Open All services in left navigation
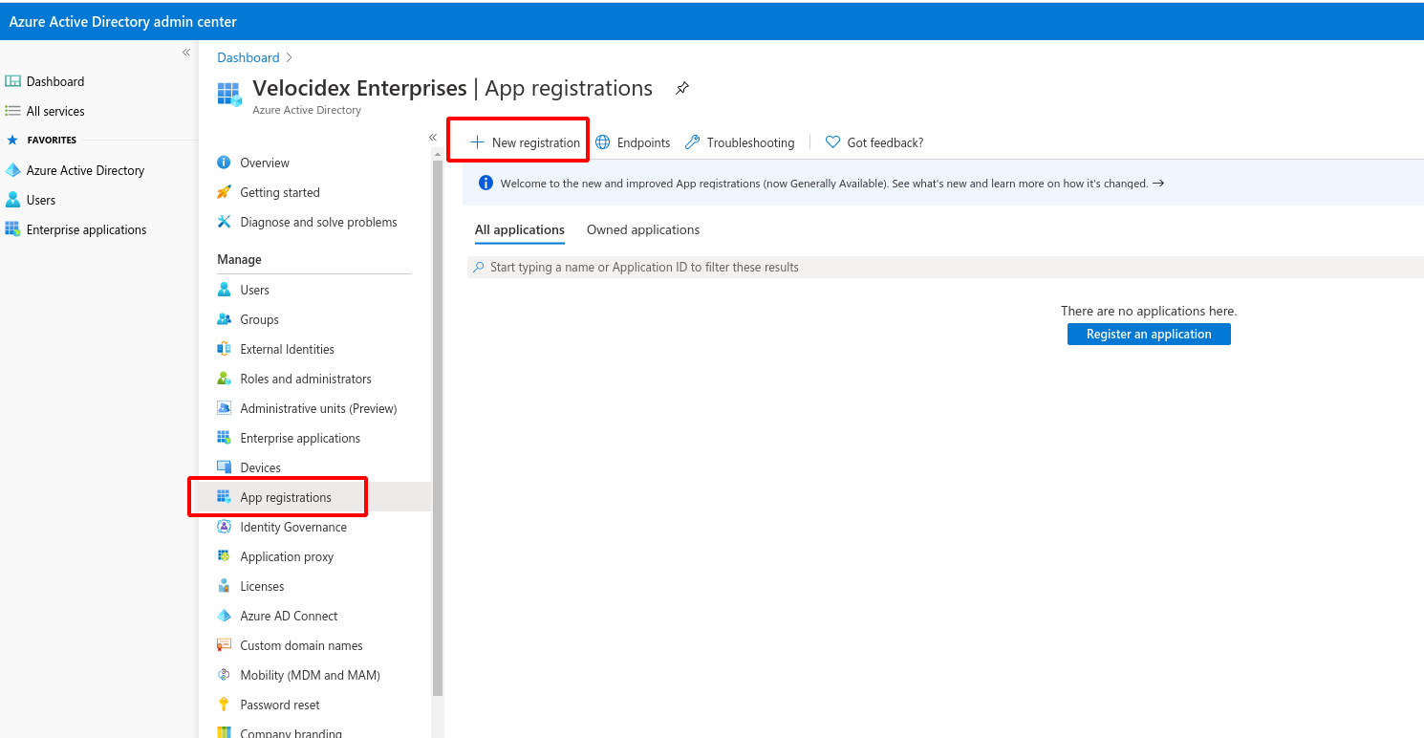Image resolution: width=1424 pixels, height=738 pixels. click(x=55, y=111)
